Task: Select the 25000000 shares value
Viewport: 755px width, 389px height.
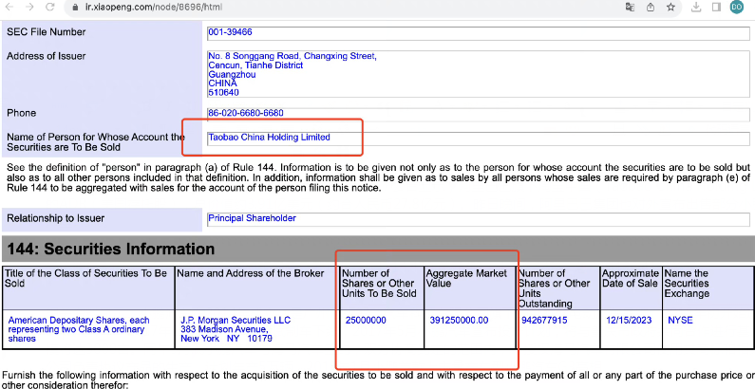Action: 366,321
